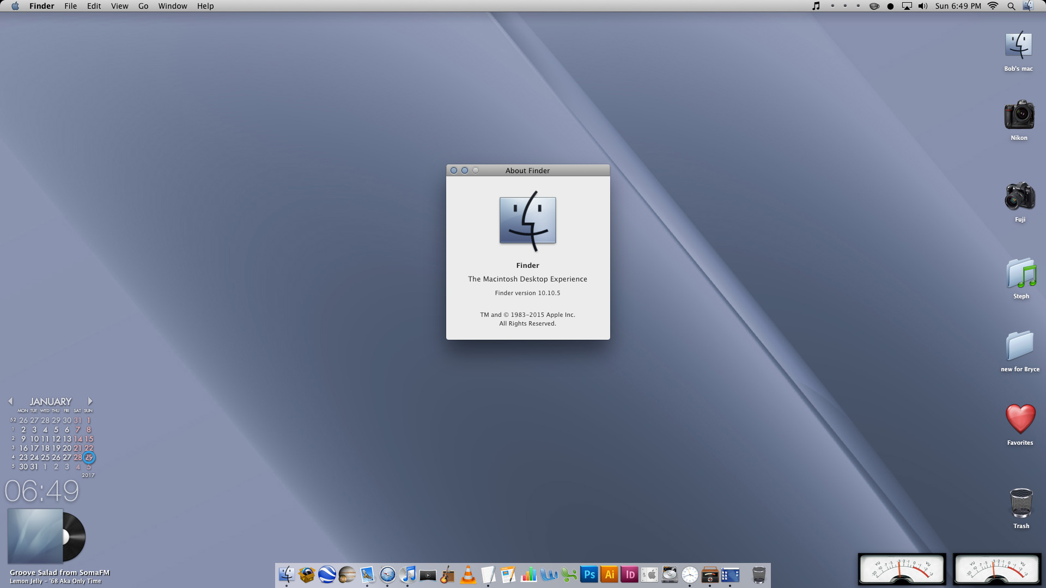Launch Illustrator from the Dock

[x=609, y=574]
